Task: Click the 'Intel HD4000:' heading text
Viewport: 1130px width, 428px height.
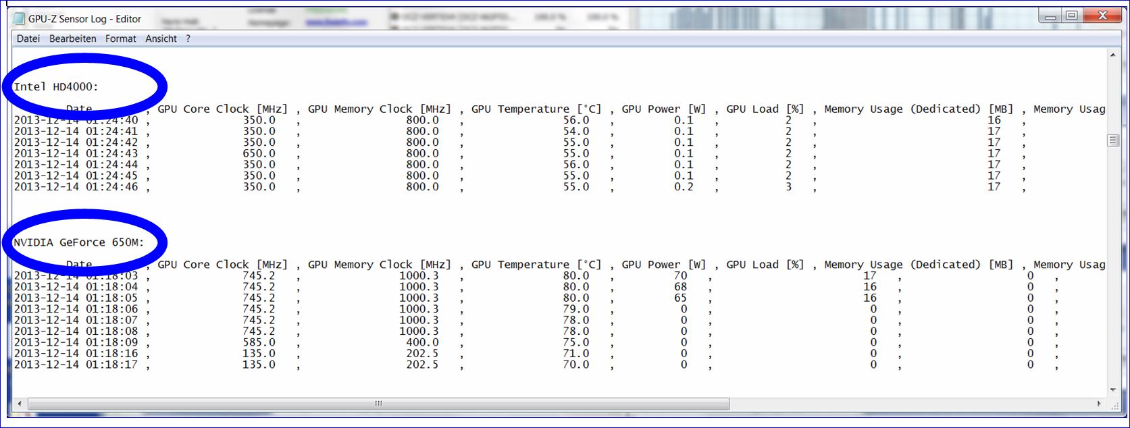Action: 56,86
